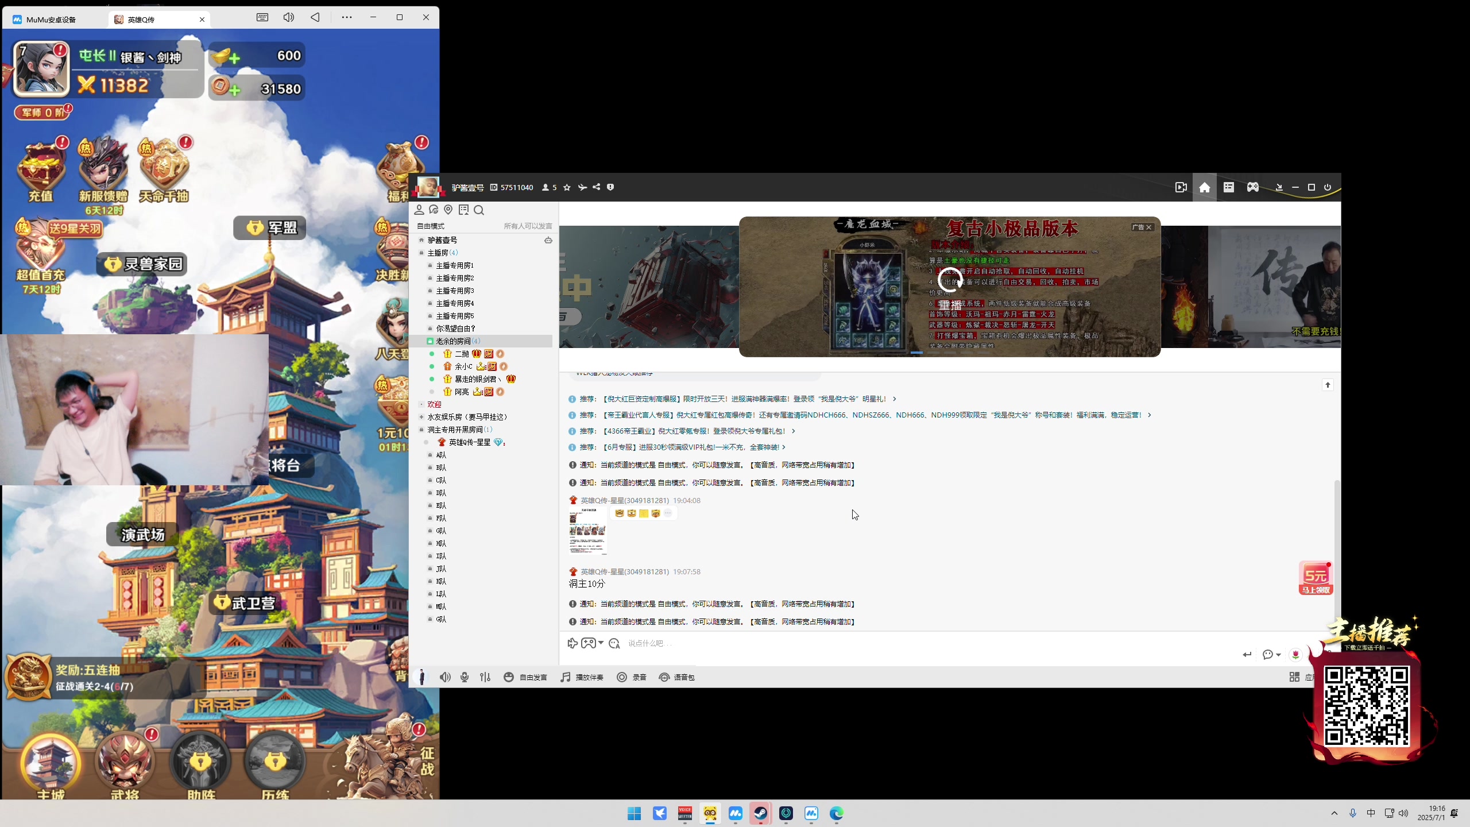This screenshot has height=827, width=1470.
Task: Open the report shield icon in channel header
Action: click(x=610, y=187)
